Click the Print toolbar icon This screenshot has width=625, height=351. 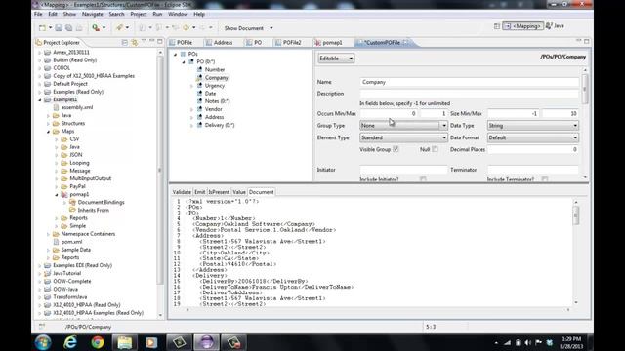pyautogui.click(x=79, y=28)
